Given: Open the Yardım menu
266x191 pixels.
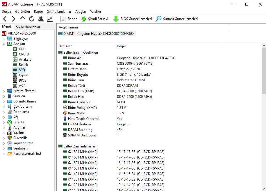Looking at the screenshot, I should (95, 12).
